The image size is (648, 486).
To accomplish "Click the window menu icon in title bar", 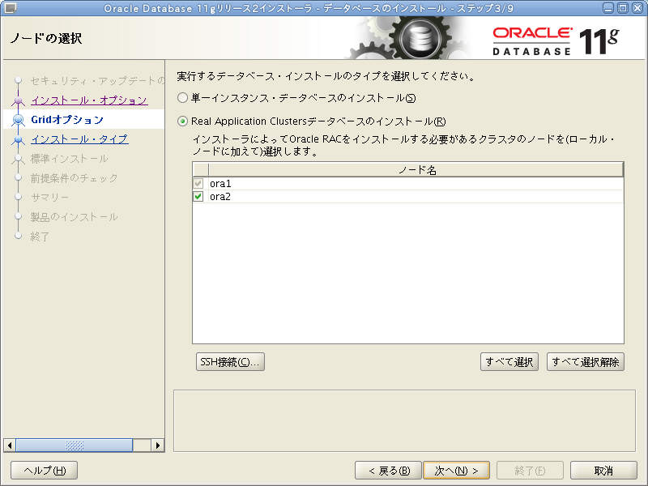I will pyautogui.click(x=10, y=8).
